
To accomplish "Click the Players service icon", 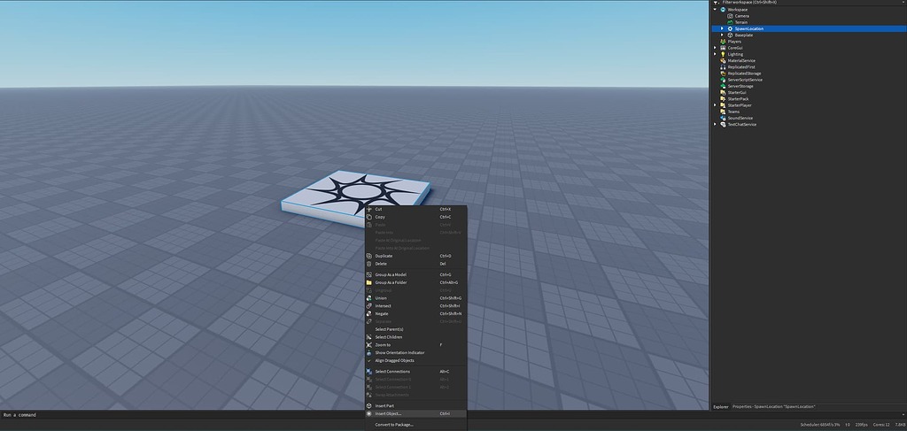I will point(723,42).
